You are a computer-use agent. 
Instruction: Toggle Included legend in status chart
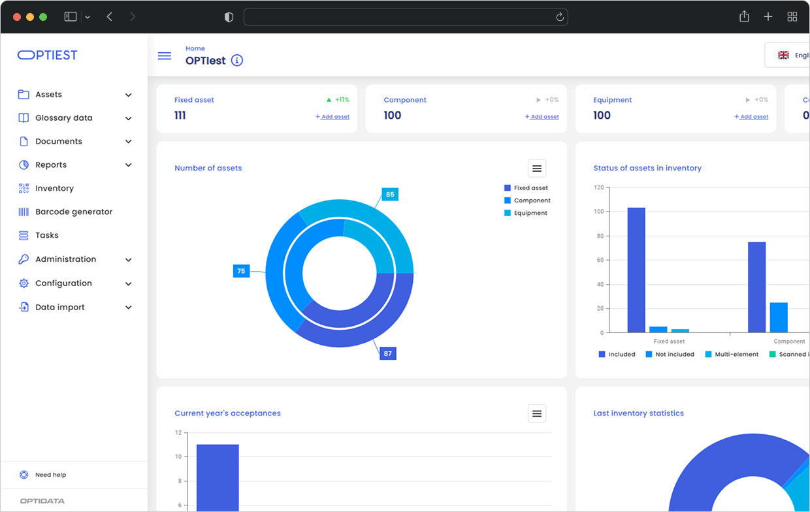(x=617, y=355)
